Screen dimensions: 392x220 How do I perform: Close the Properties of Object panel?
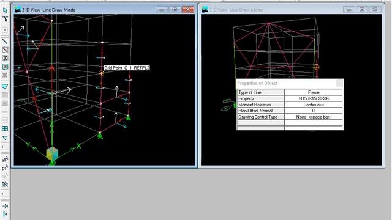pyautogui.click(x=339, y=83)
